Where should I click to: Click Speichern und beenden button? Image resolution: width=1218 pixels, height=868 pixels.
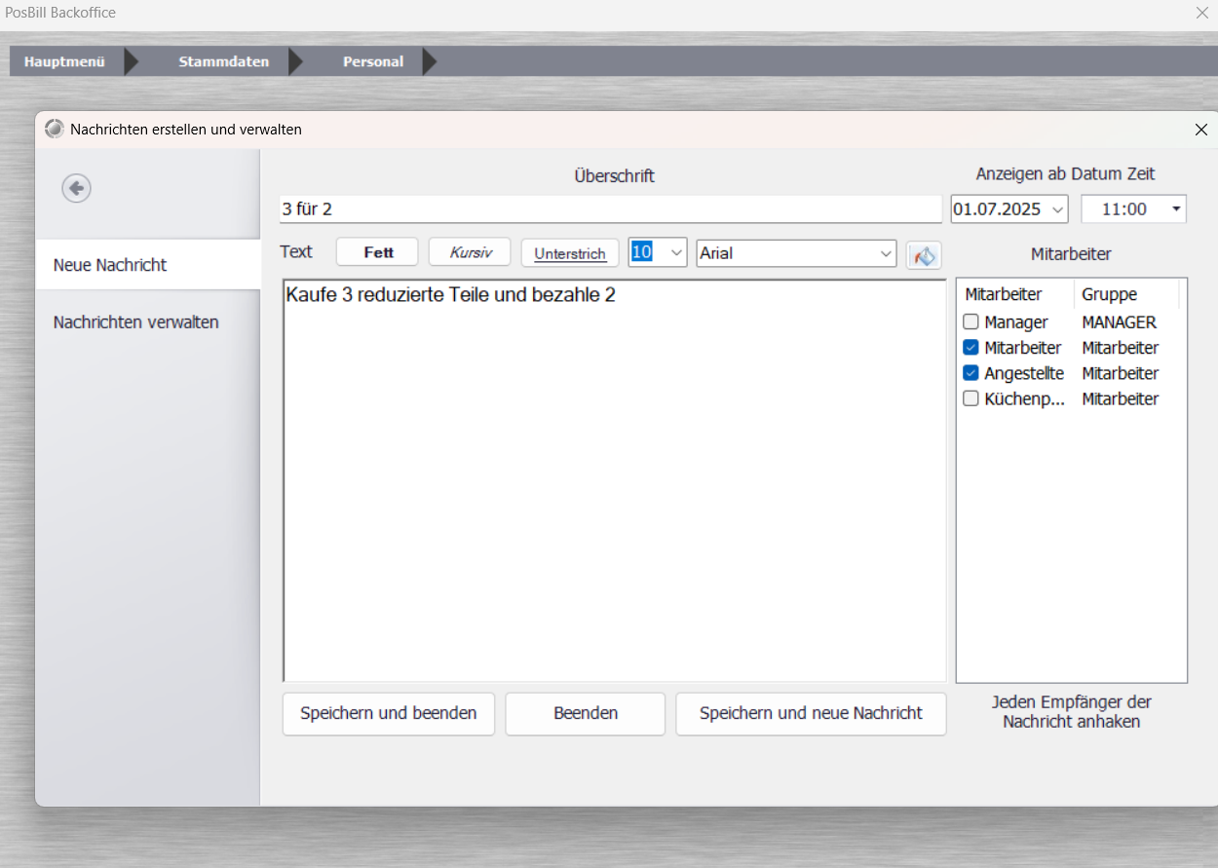tap(388, 713)
